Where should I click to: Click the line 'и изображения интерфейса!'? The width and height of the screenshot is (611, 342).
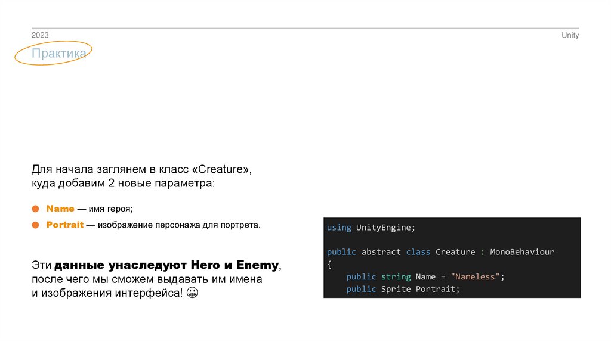107,293
